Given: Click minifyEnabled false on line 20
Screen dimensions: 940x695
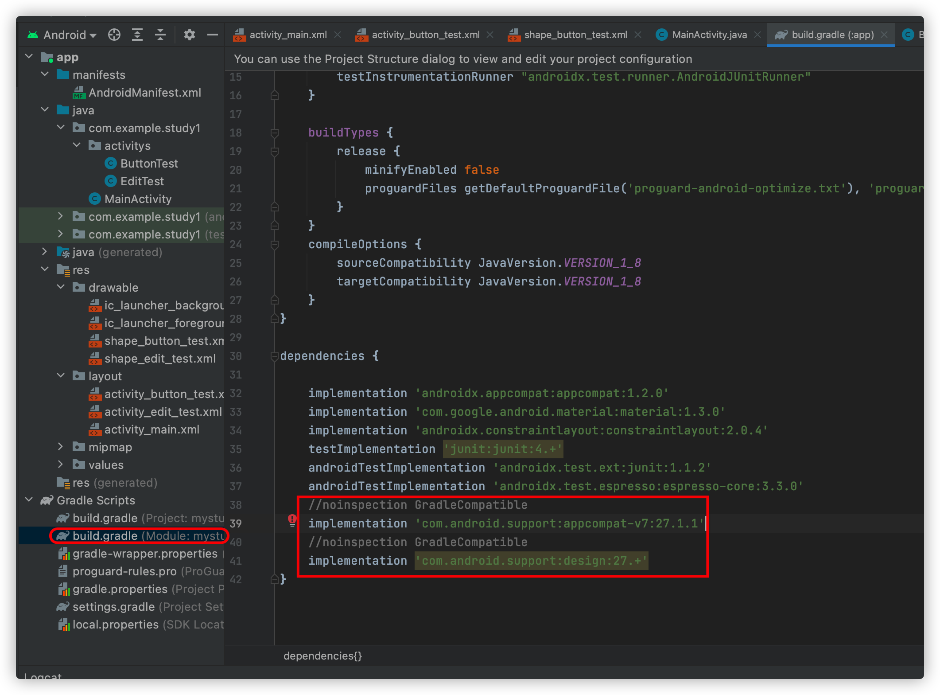Looking at the screenshot, I should pyautogui.click(x=432, y=170).
